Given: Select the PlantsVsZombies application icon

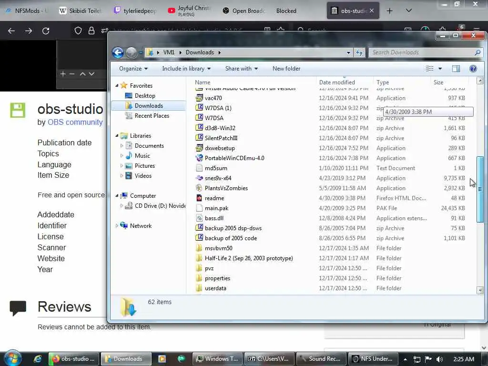Looking at the screenshot, I should [199, 188].
